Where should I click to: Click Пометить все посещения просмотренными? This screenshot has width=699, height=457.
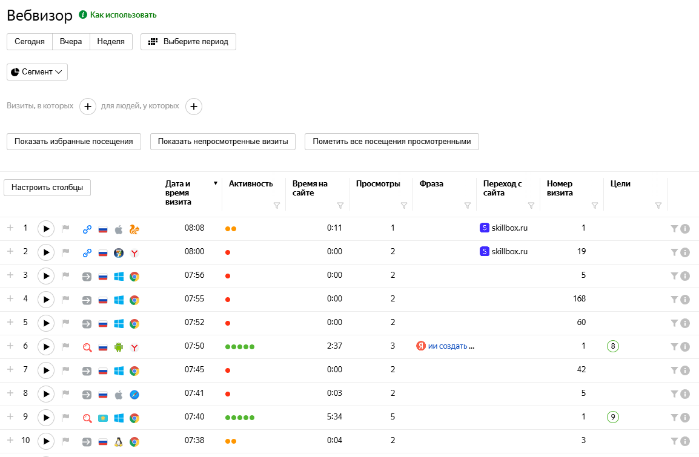(x=392, y=142)
